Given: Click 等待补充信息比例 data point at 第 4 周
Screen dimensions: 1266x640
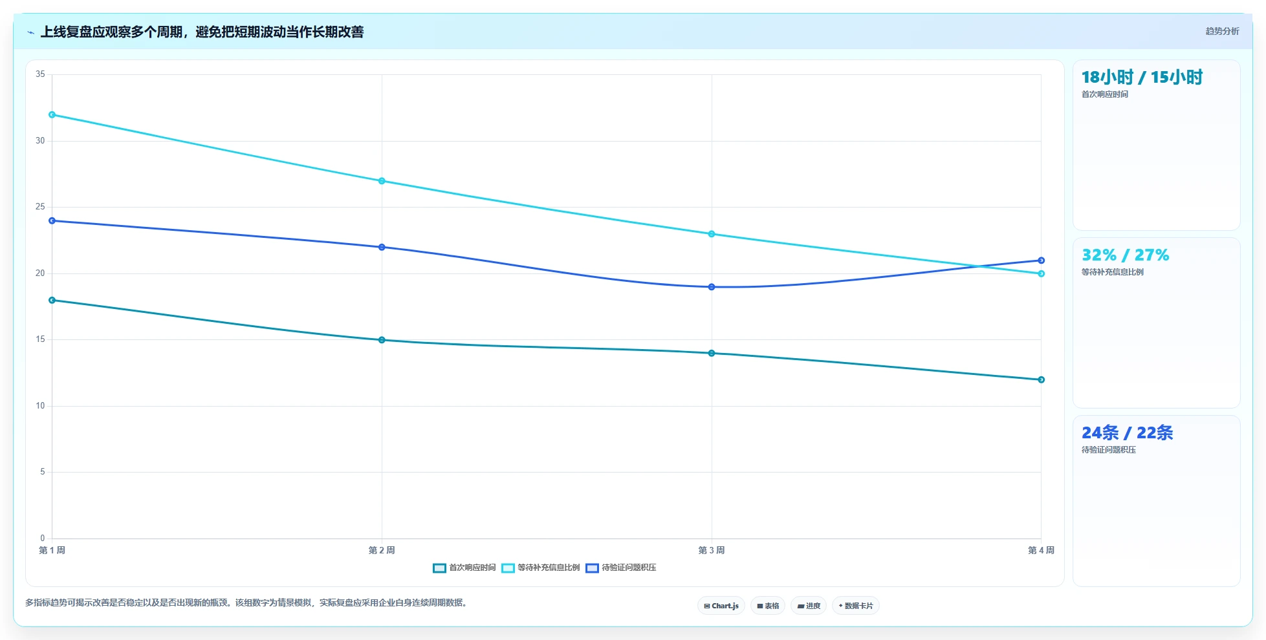Looking at the screenshot, I should (1042, 274).
